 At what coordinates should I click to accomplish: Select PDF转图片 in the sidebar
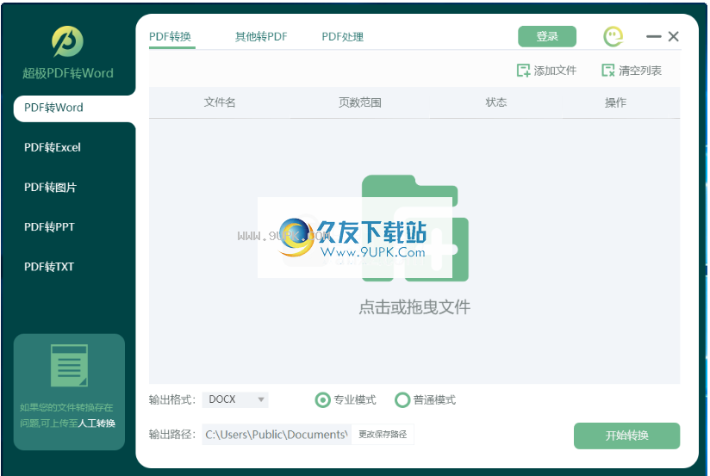(x=50, y=188)
